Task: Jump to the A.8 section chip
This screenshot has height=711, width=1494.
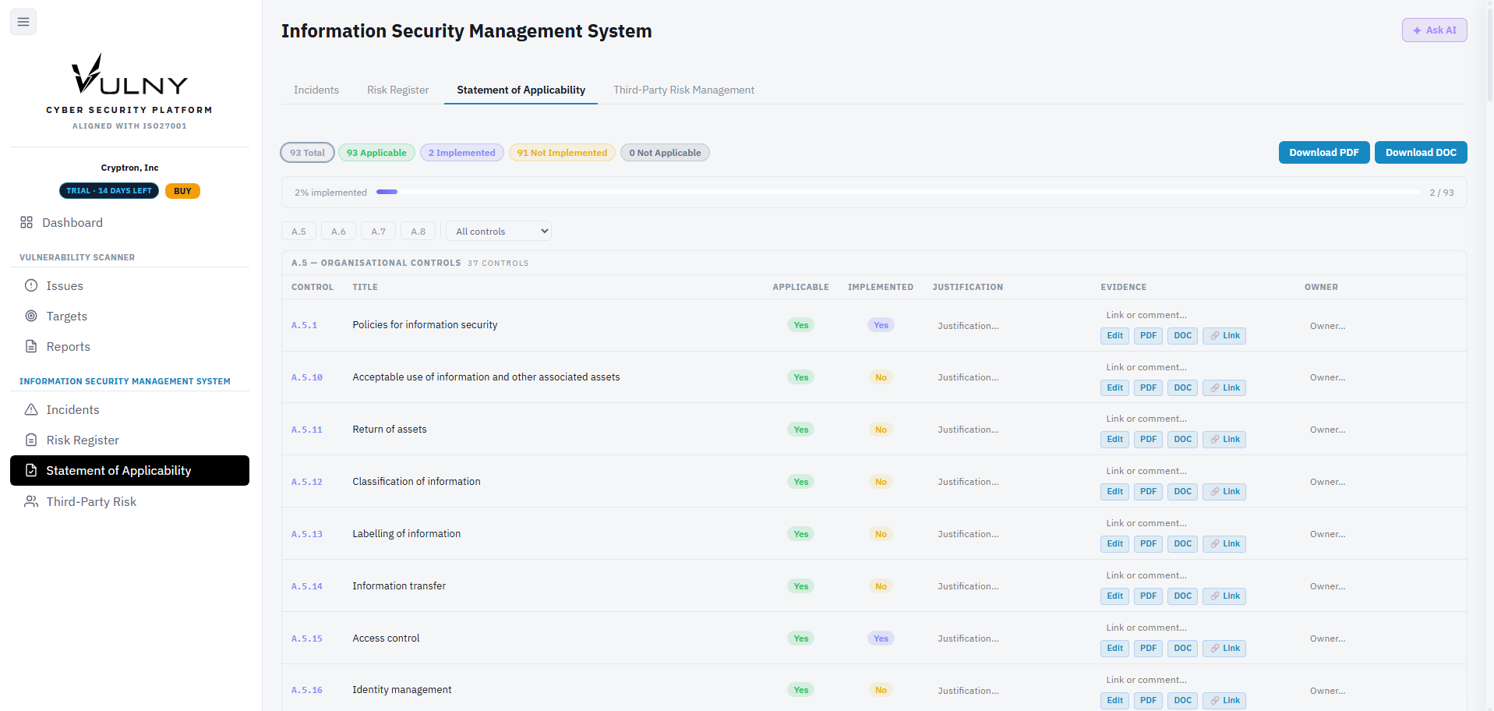Action: (418, 231)
